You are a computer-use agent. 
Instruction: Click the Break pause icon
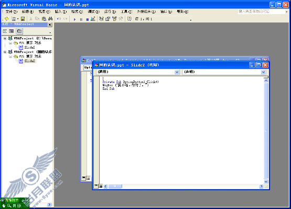pos(81,19)
